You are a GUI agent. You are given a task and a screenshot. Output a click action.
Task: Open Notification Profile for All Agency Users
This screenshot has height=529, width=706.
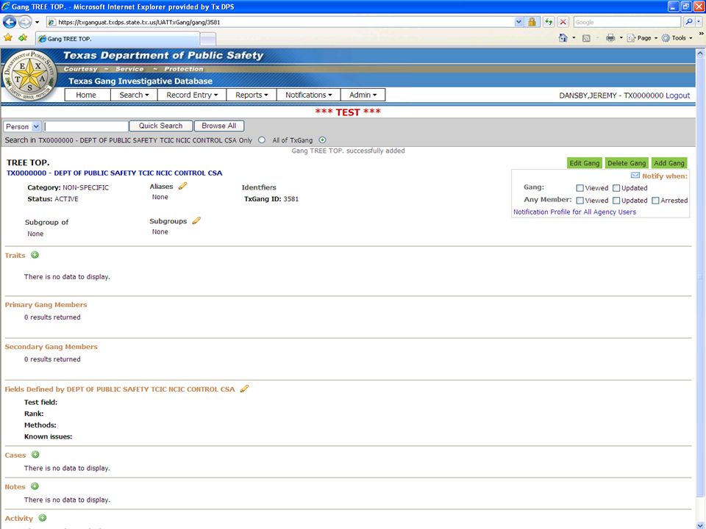click(574, 212)
